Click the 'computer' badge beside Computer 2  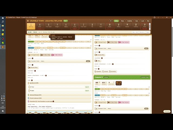tap(106, 77)
